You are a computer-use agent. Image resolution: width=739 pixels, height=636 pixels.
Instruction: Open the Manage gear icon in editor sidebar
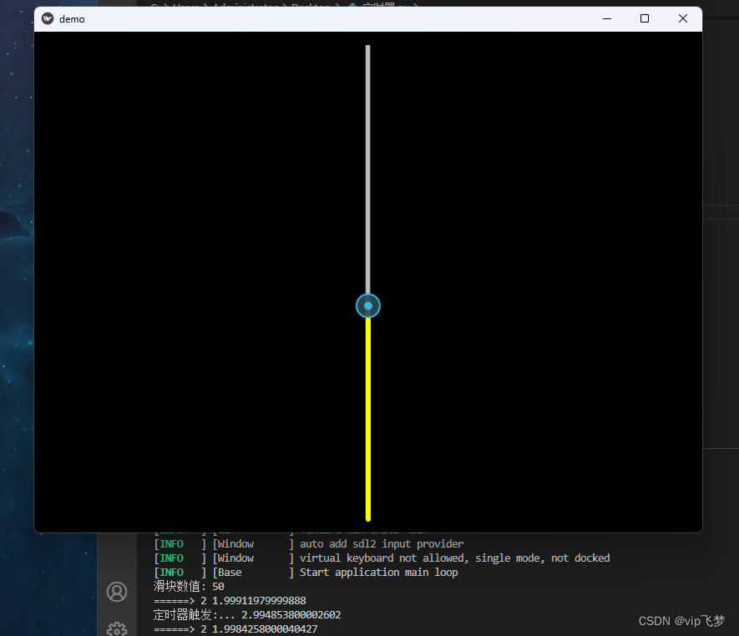(x=116, y=629)
